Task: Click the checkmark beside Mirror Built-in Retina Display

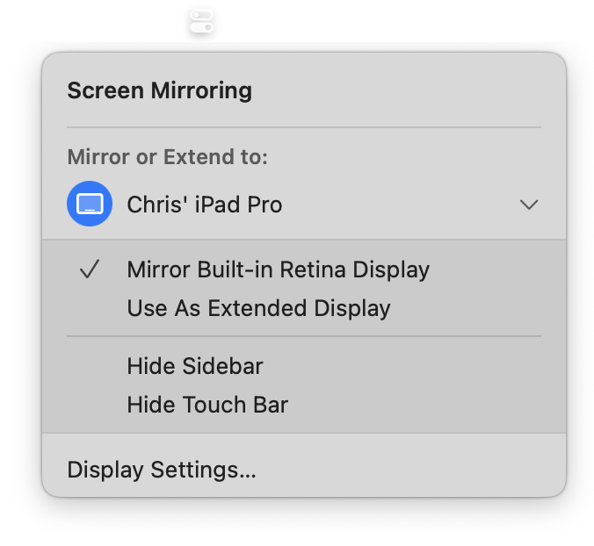Action: [90, 269]
